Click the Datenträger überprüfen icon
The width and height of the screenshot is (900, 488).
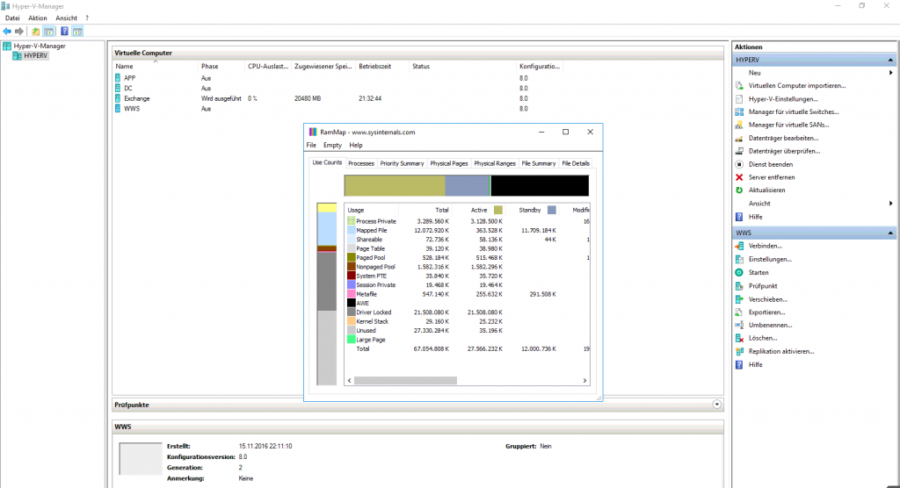(x=739, y=151)
